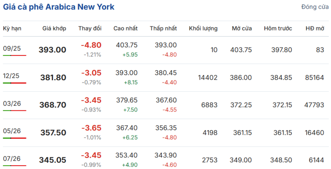The height and width of the screenshot is (169, 331).
Task: Click the Đóng cửa status label
Action: pyautogui.click(x=315, y=7)
